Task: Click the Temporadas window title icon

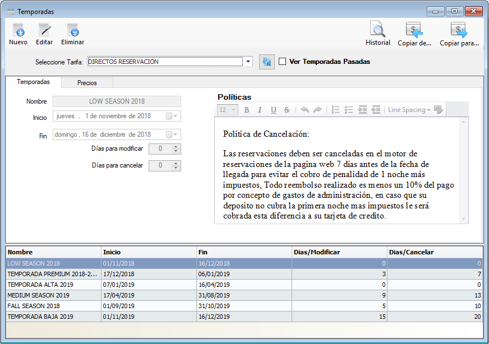Action: pos(11,12)
